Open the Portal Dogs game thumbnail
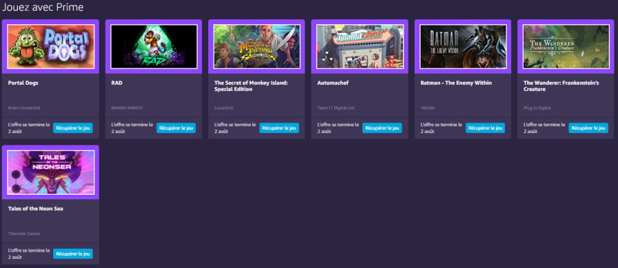The image size is (618, 268). pyautogui.click(x=51, y=46)
